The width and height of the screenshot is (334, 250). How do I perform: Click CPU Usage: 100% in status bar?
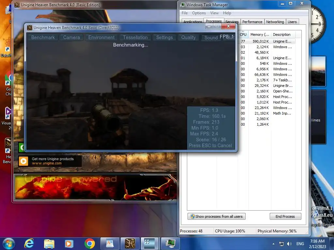coord(230,231)
